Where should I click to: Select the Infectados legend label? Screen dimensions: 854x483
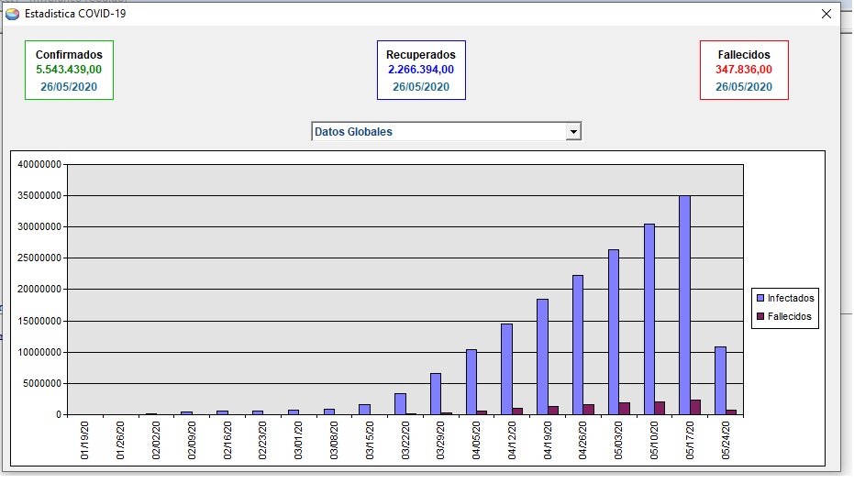[x=790, y=298]
